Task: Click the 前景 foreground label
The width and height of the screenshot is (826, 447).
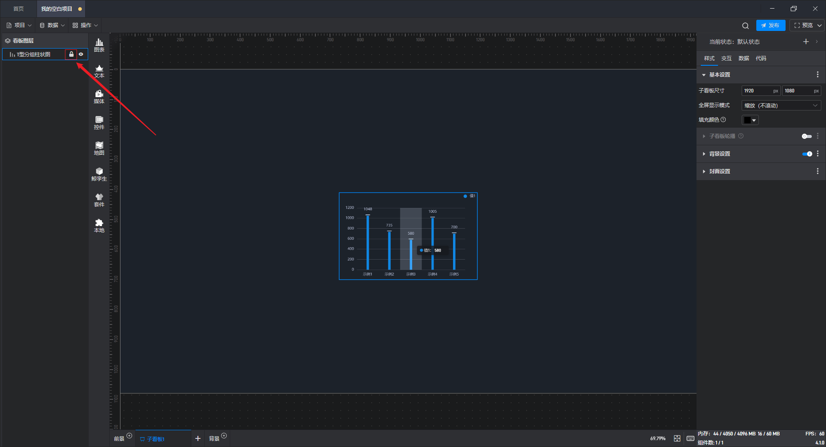Action: click(x=119, y=439)
